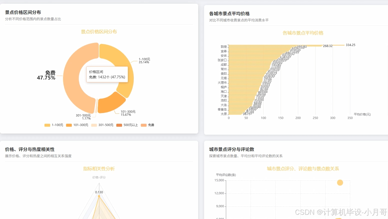388x219 pixels.
Task: Click the chart title 指标相关性分析
Action: click(99, 169)
